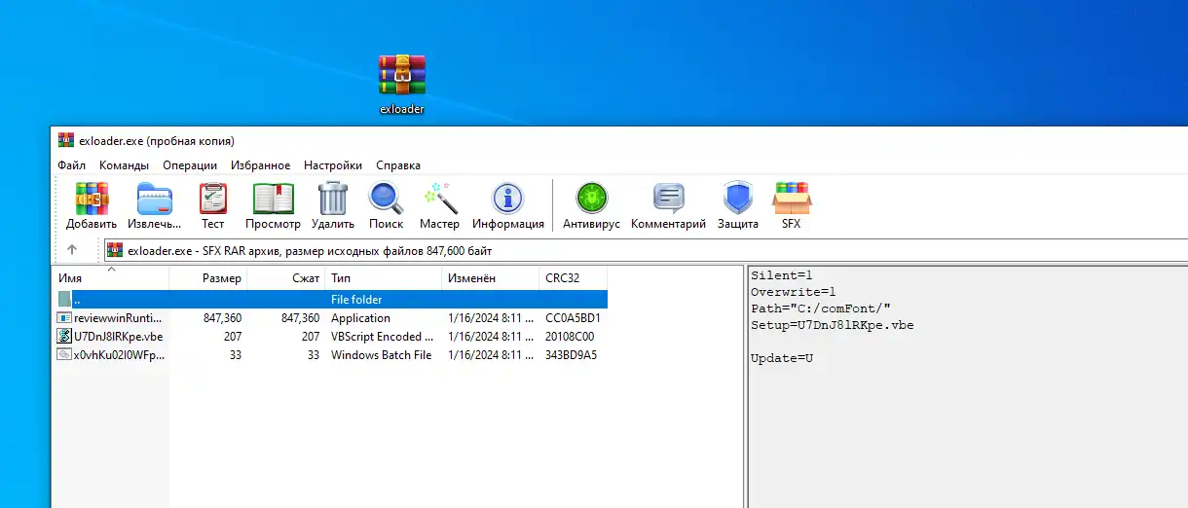Sort list by Изменён column header
Screen dimensions: 1188x508
coord(491,278)
